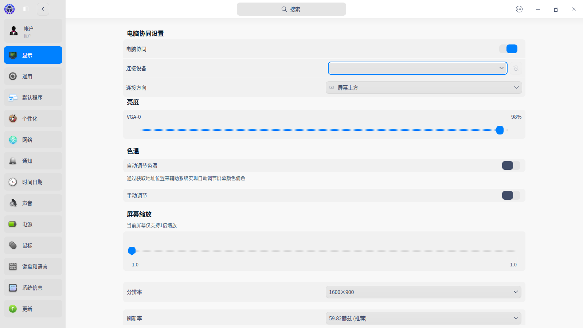Go back with the left arrow button
The width and height of the screenshot is (583, 328).
43,9
